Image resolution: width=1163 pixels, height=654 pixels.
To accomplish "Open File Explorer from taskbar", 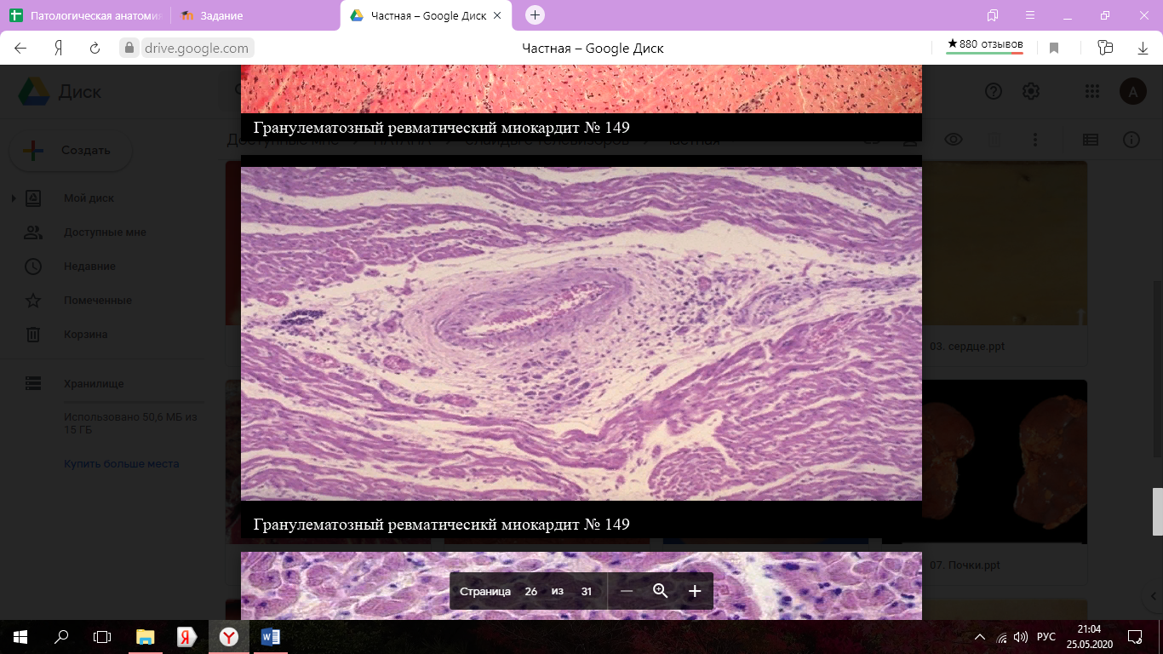I will 146,636.
